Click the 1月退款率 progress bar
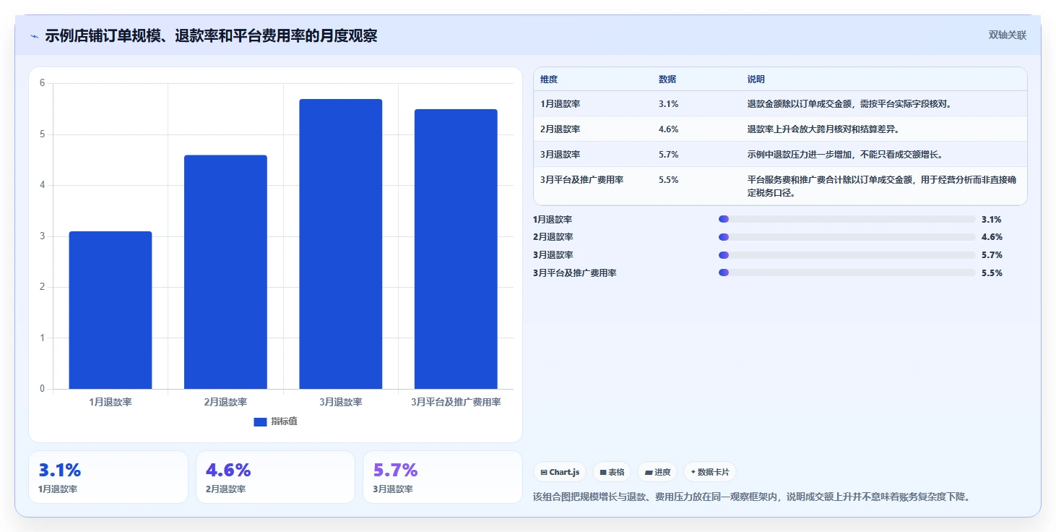The image size is (1056, 532). pos(847,219)
